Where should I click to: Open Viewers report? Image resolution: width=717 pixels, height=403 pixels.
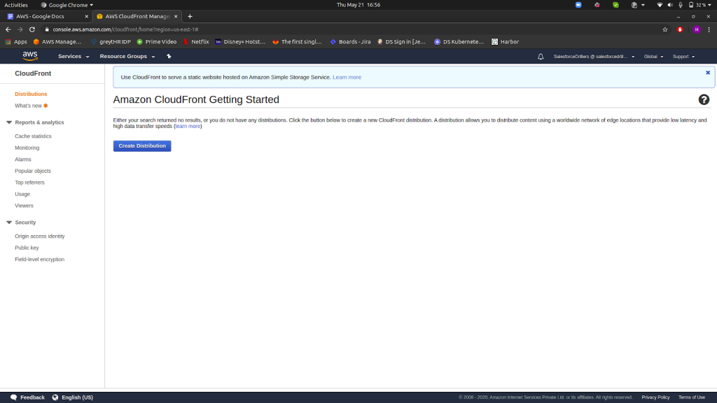pos(24,206)
